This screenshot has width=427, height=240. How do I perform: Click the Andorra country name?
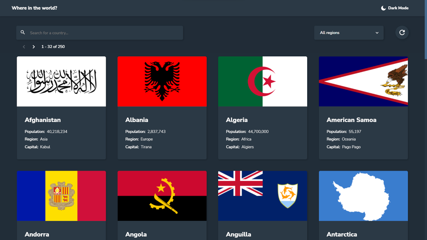click(37, 234)
